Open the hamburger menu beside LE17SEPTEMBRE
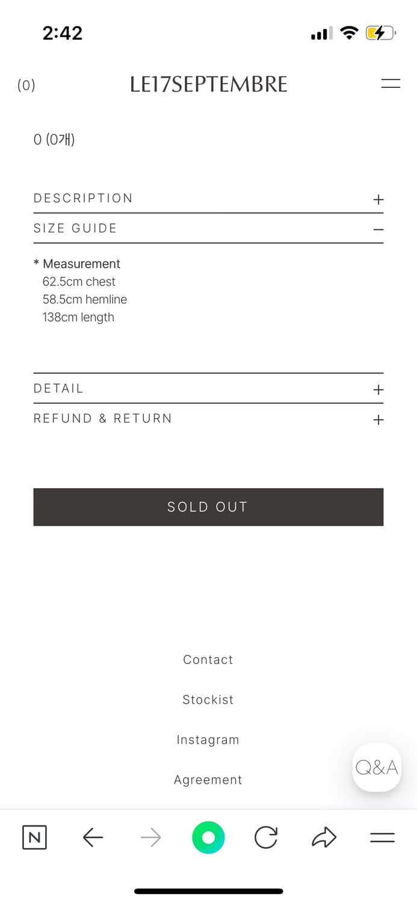Screen dimensions: 417x903 click(x=391, y=84)
